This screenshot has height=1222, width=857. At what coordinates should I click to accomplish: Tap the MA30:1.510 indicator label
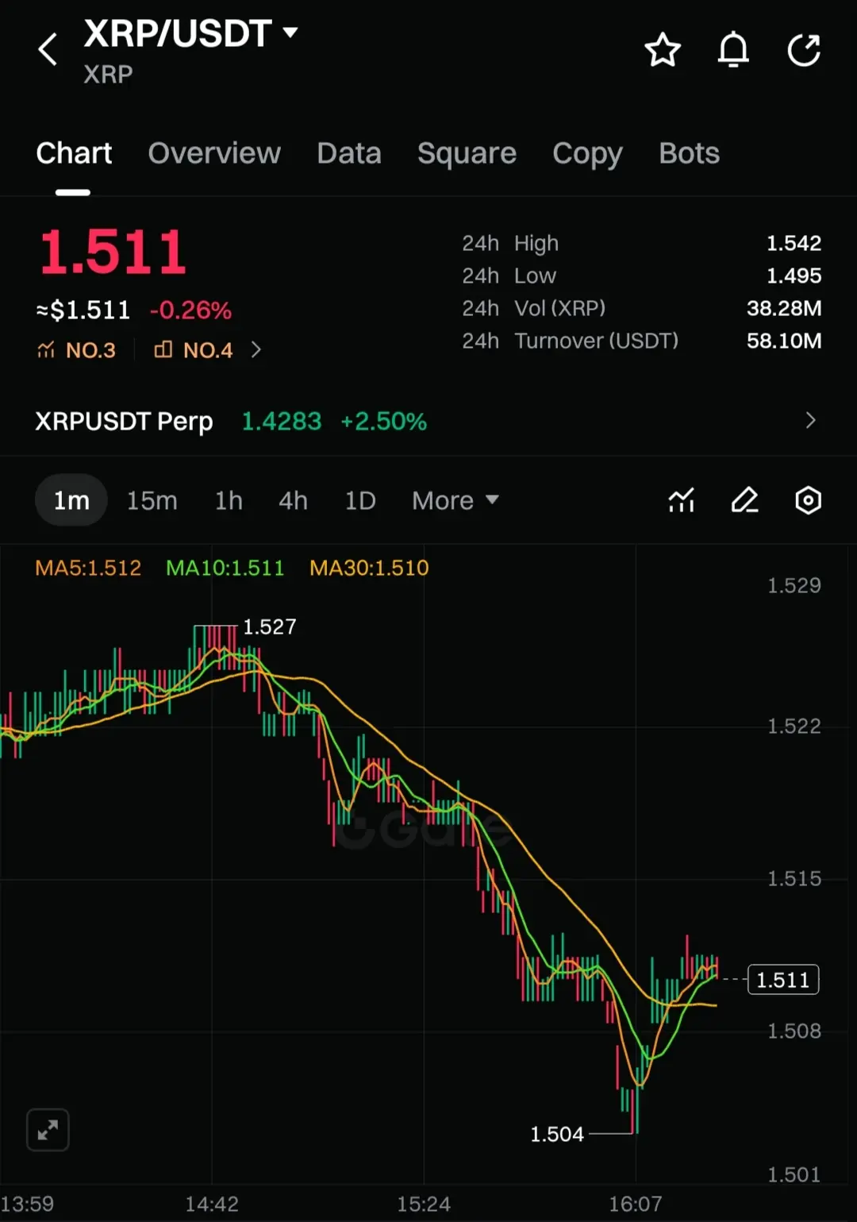pos(369,568)
